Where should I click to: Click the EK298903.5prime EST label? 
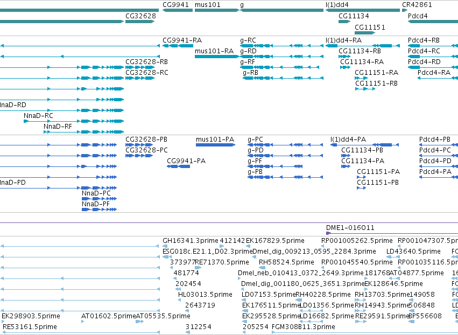click(x=31, y=316)
